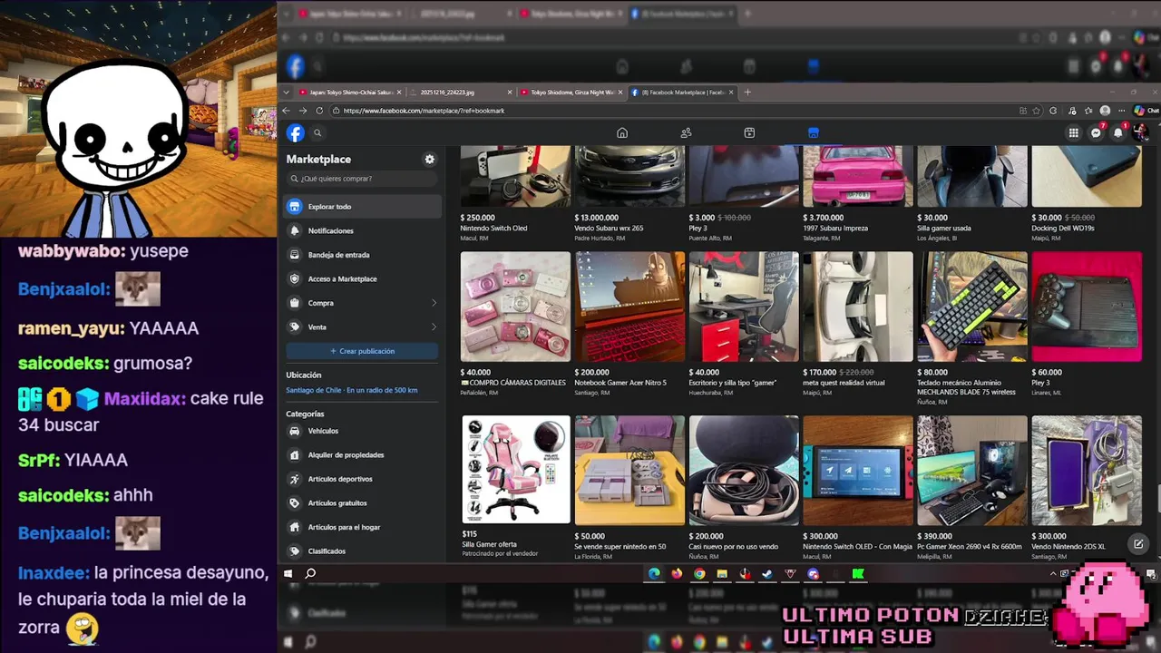Viewport: 1161px width, 653px height.
Task: Open Artículos para el hogar category
Action: pos(362,527)
